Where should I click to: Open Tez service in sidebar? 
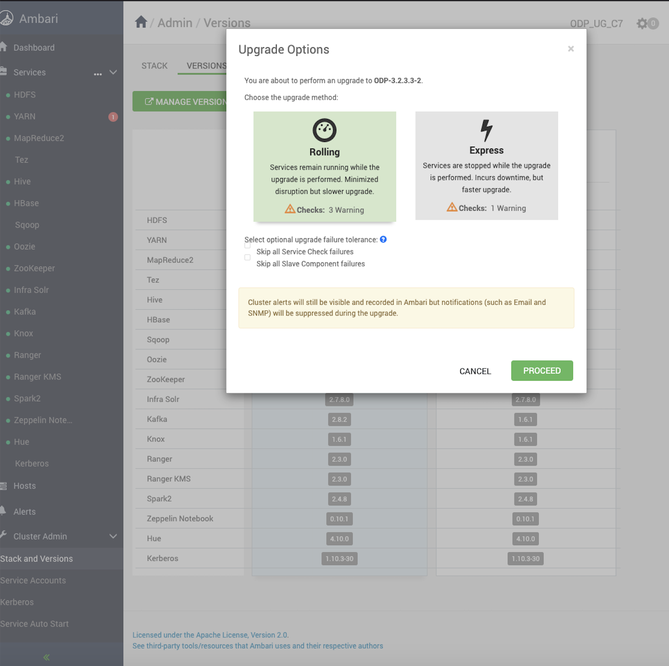(x=22, y=160)
